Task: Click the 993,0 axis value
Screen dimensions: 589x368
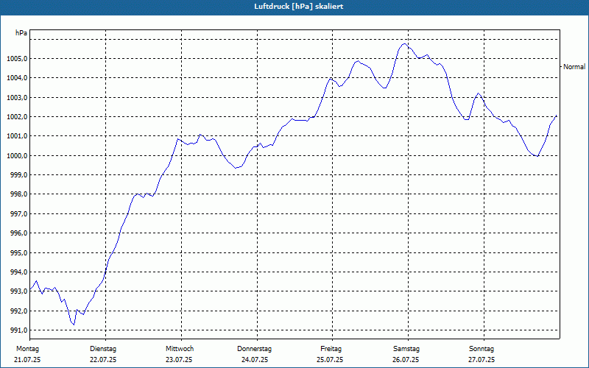Action: pos(18,291)
